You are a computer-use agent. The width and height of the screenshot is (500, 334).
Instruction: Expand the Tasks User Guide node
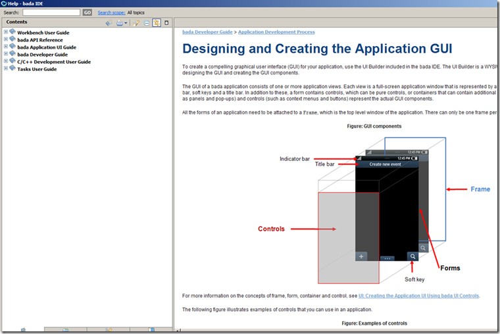point(6,68)
